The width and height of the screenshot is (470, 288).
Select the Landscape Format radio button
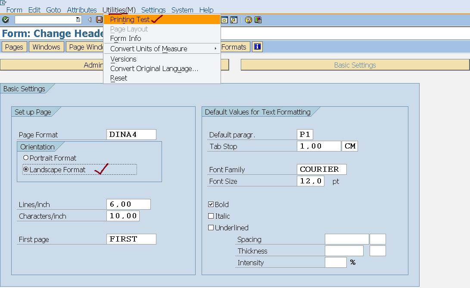(x=26, y=170)
